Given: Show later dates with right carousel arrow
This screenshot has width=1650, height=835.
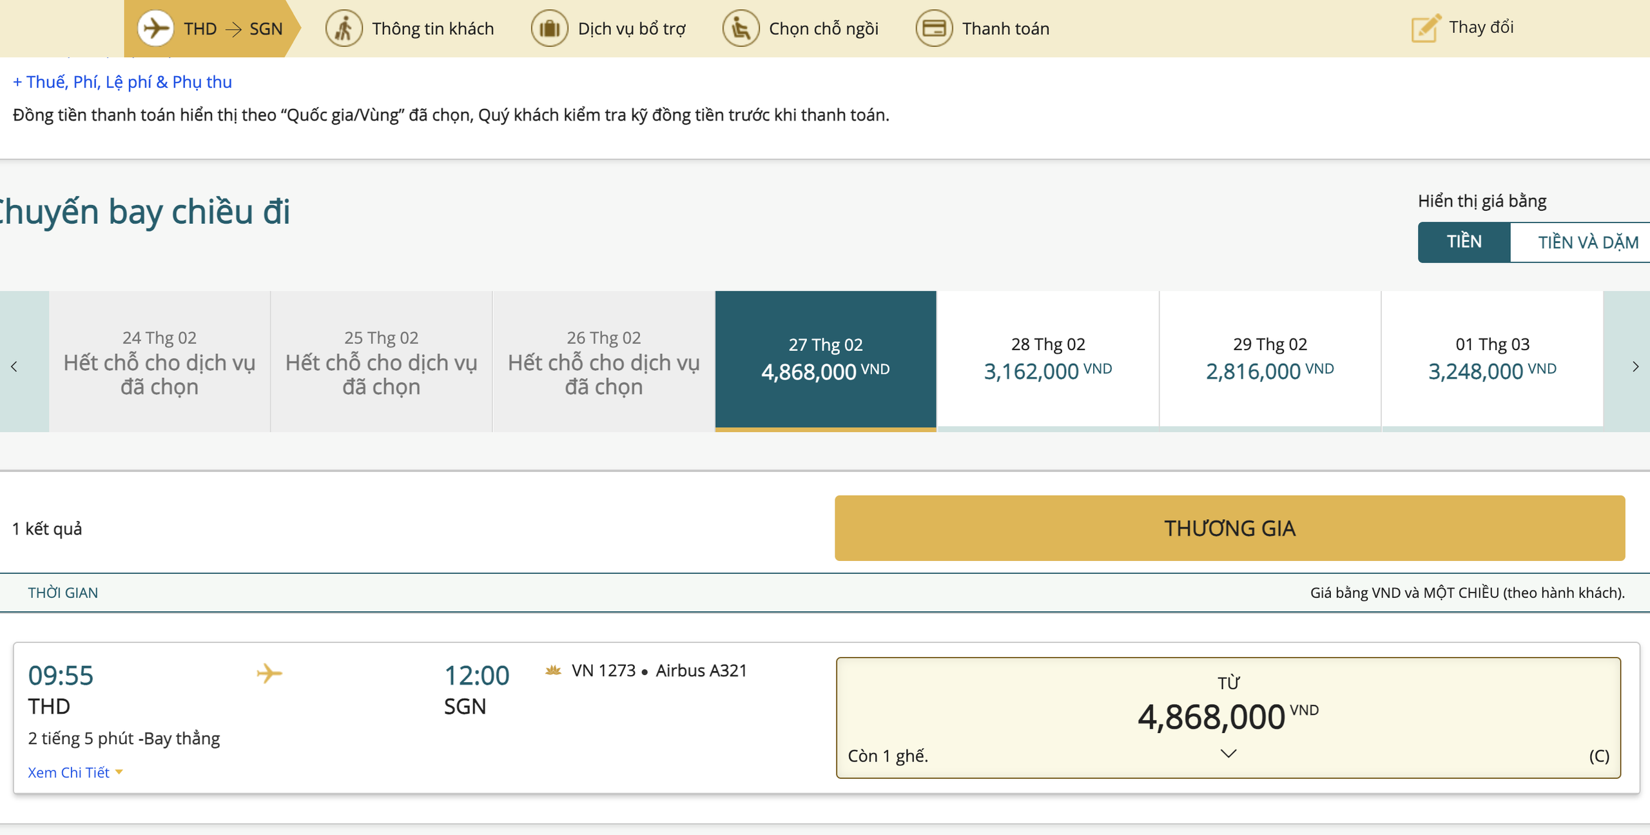Looking at the screenshot, I should tap(1635, 366).
